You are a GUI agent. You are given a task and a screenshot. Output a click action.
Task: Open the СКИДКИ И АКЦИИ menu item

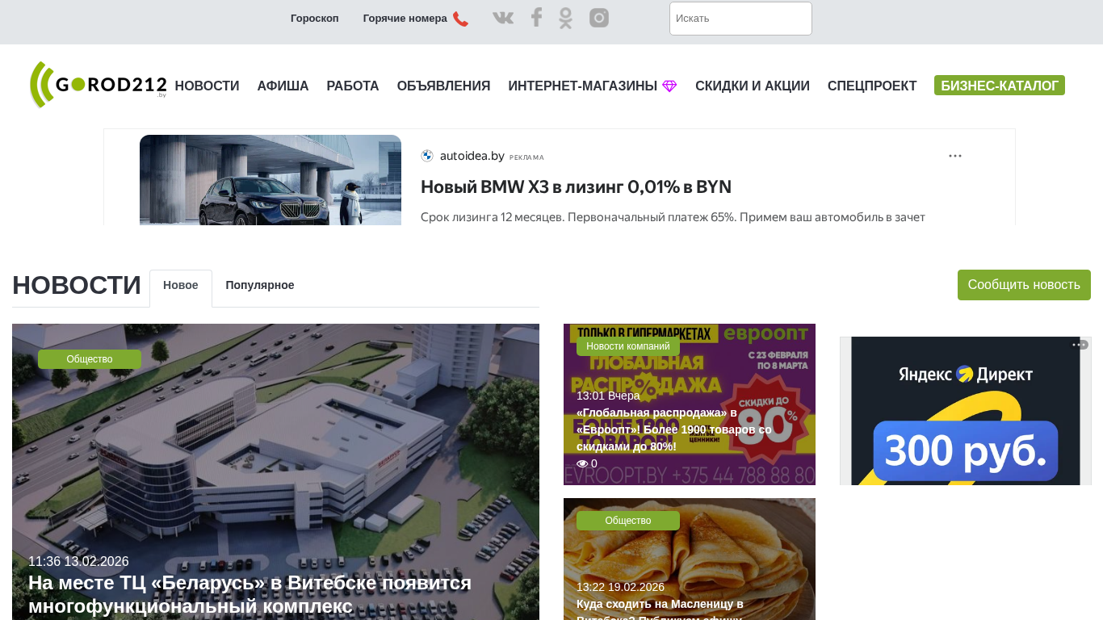coord(753,86)
